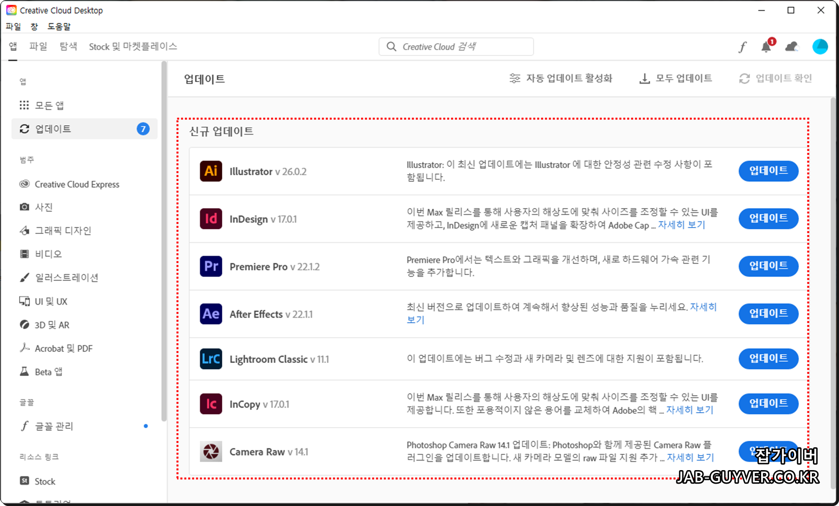
Task: Click the sidebar vertical scrollbar
Action: tap(164, 240)
